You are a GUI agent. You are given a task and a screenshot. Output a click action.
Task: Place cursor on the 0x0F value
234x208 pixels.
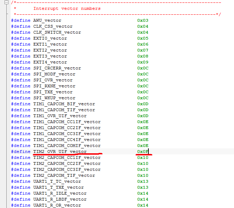143,152
